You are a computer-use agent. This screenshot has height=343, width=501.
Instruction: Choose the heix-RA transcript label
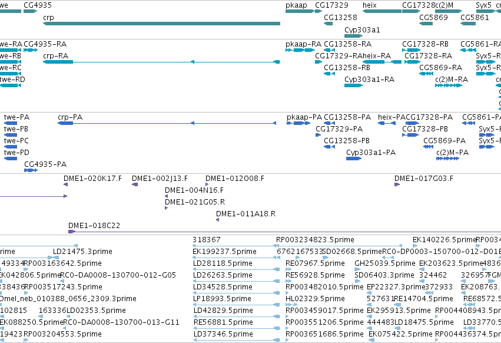coord(377,56)
